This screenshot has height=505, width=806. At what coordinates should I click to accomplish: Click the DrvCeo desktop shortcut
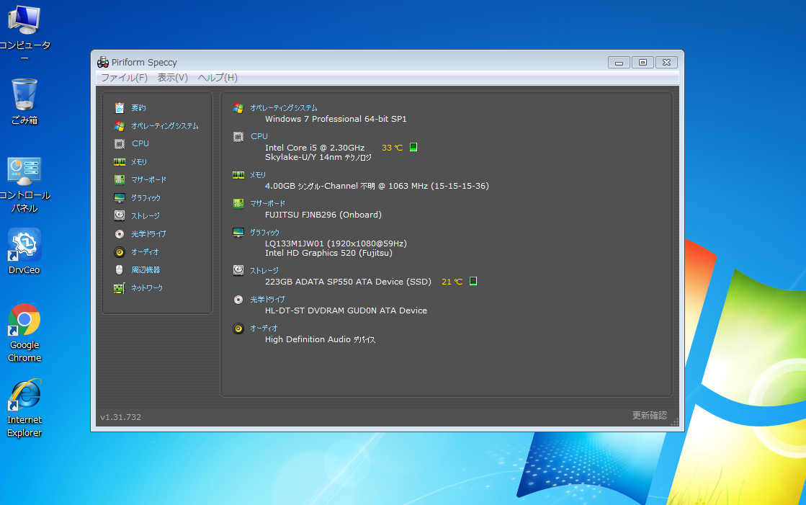coord(24,251)
